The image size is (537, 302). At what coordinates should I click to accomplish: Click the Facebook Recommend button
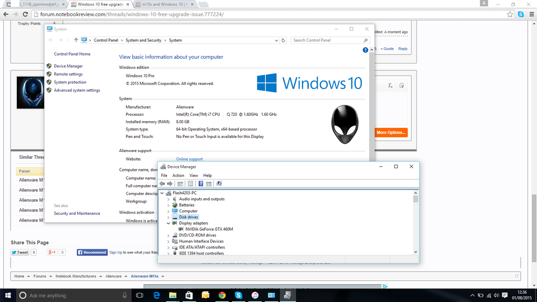point(92,252)
